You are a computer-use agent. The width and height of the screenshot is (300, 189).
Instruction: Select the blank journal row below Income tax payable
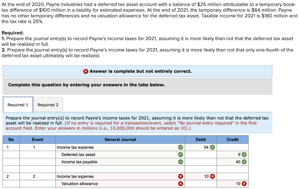pos(117,169)
